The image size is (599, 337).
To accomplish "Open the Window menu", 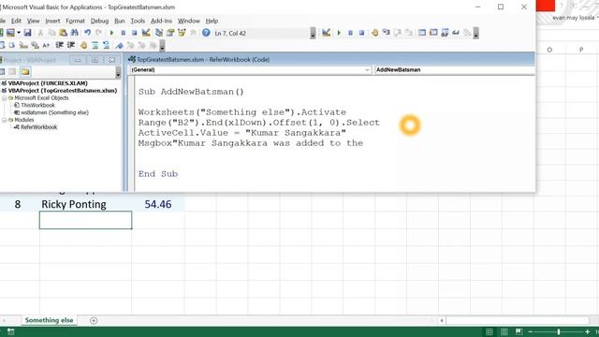I will coord(189,21).
